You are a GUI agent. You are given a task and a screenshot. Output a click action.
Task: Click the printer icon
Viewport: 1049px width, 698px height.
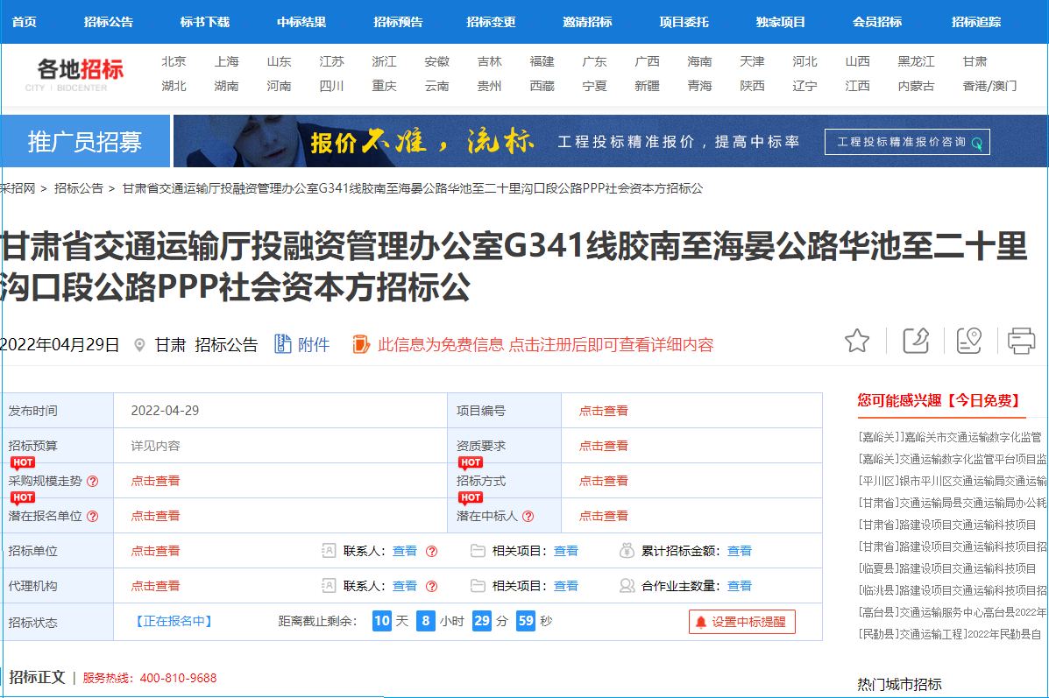click(1021, 341)
